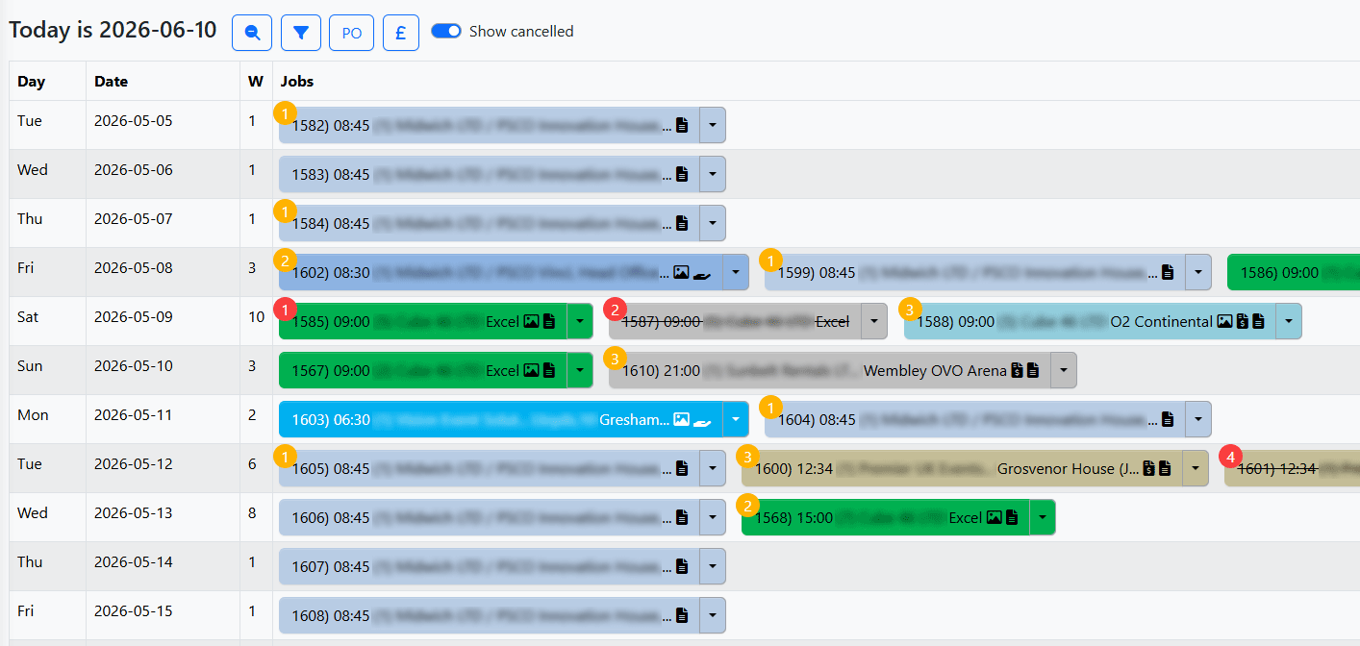
Task: Open dropdown arrow for job 1602
Action: click(x=736, y=272)
